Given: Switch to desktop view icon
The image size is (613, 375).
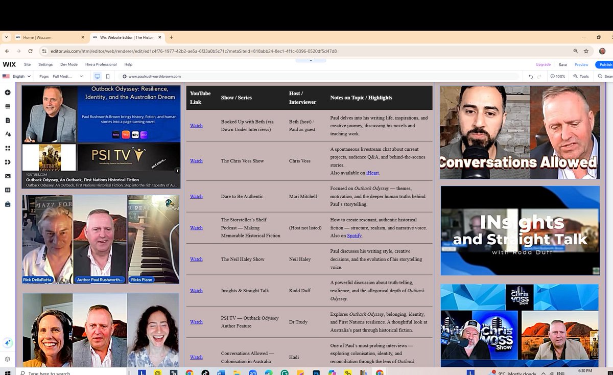Looking at the screenshot, I should pyautogui.click(x=98, y=76).
